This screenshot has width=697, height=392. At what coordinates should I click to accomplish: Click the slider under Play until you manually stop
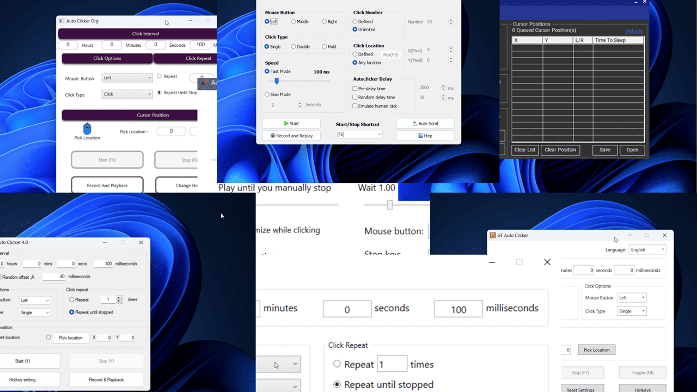[x=297, y=205]
